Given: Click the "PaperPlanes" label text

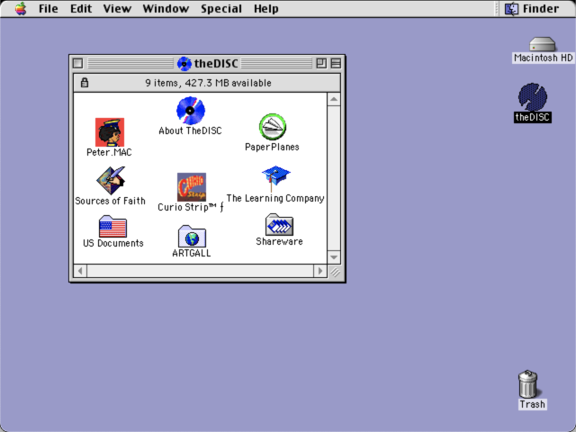Looking at the screenshot, I should tap(272, 147).
